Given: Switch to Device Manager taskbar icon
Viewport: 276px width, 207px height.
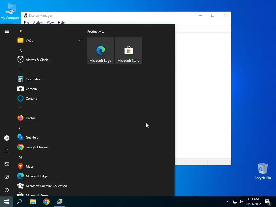Looking at the screenshot, I should point(60,202).
